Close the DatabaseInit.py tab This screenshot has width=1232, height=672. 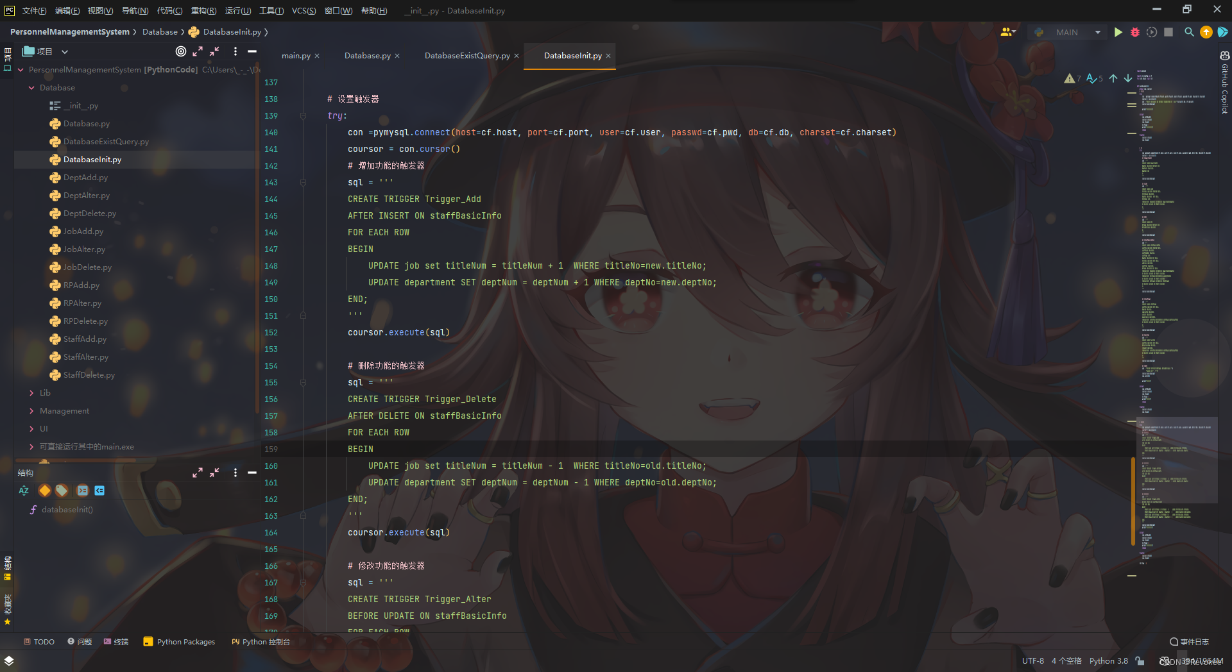[608, 56]
